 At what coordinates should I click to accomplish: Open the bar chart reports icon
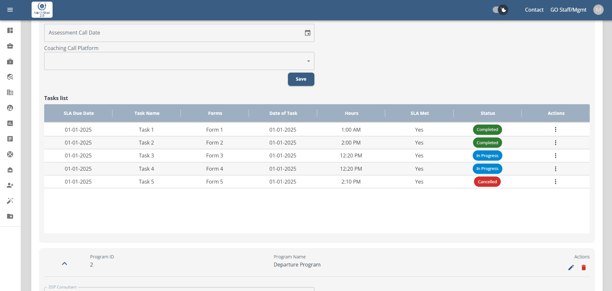point(10,123)
